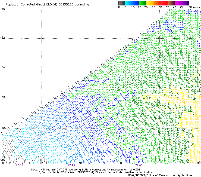The height and width of the screenshot is (177, 201).
Task: Click the orange 25-30 knots legend swatch
Action: point(157,3)
